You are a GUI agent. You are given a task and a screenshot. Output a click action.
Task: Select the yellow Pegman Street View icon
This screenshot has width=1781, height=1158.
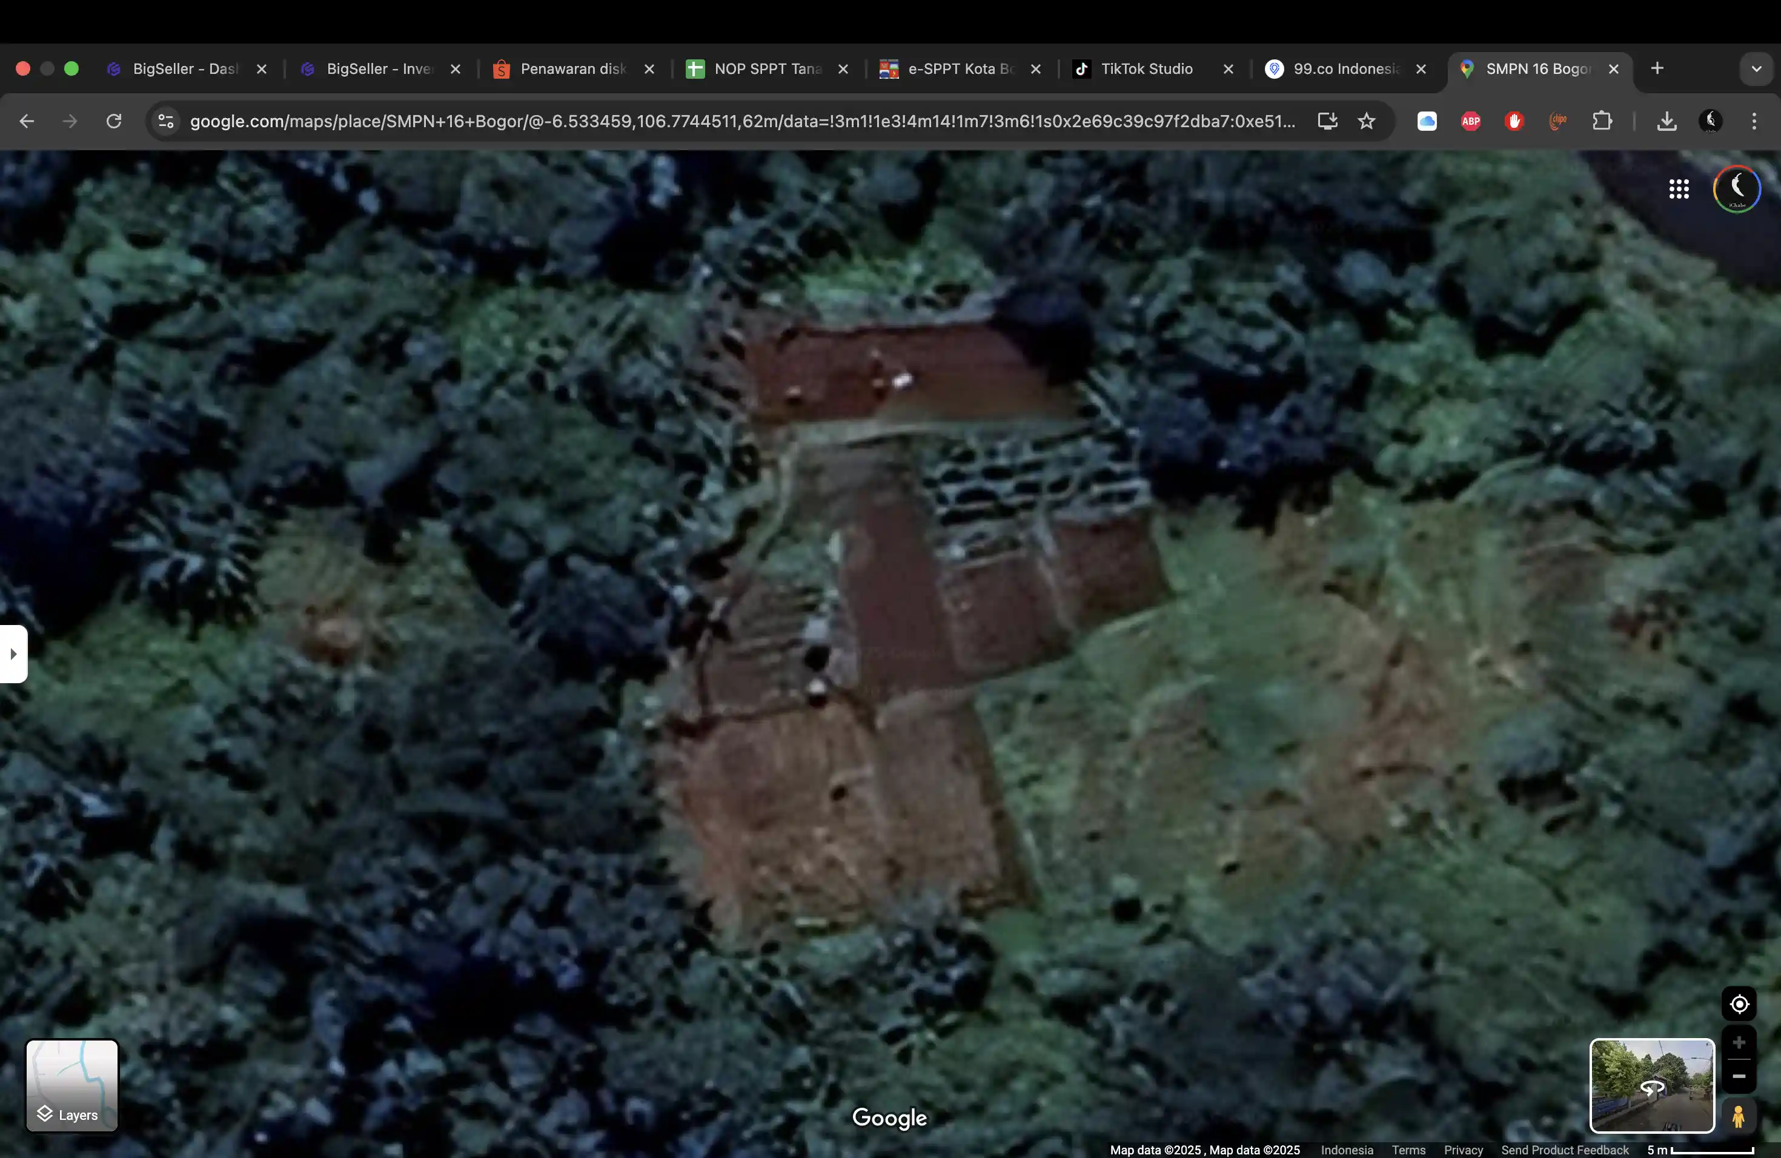tap(1739, 1116)
